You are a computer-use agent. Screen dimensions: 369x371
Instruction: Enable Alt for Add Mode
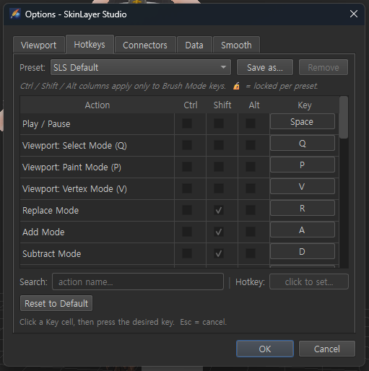tap(251, 232)
